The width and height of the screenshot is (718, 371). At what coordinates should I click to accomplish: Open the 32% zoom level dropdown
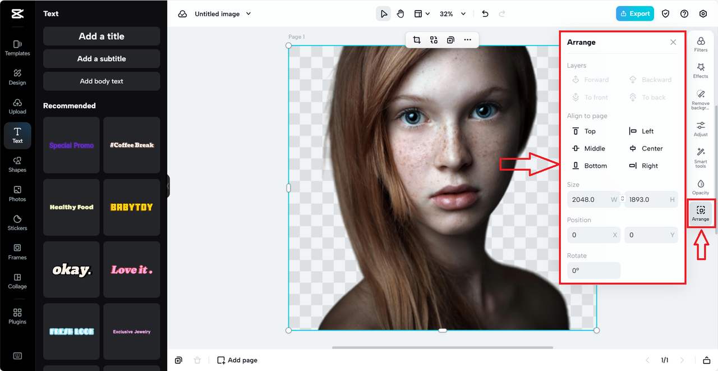click(x=453, y=14)
